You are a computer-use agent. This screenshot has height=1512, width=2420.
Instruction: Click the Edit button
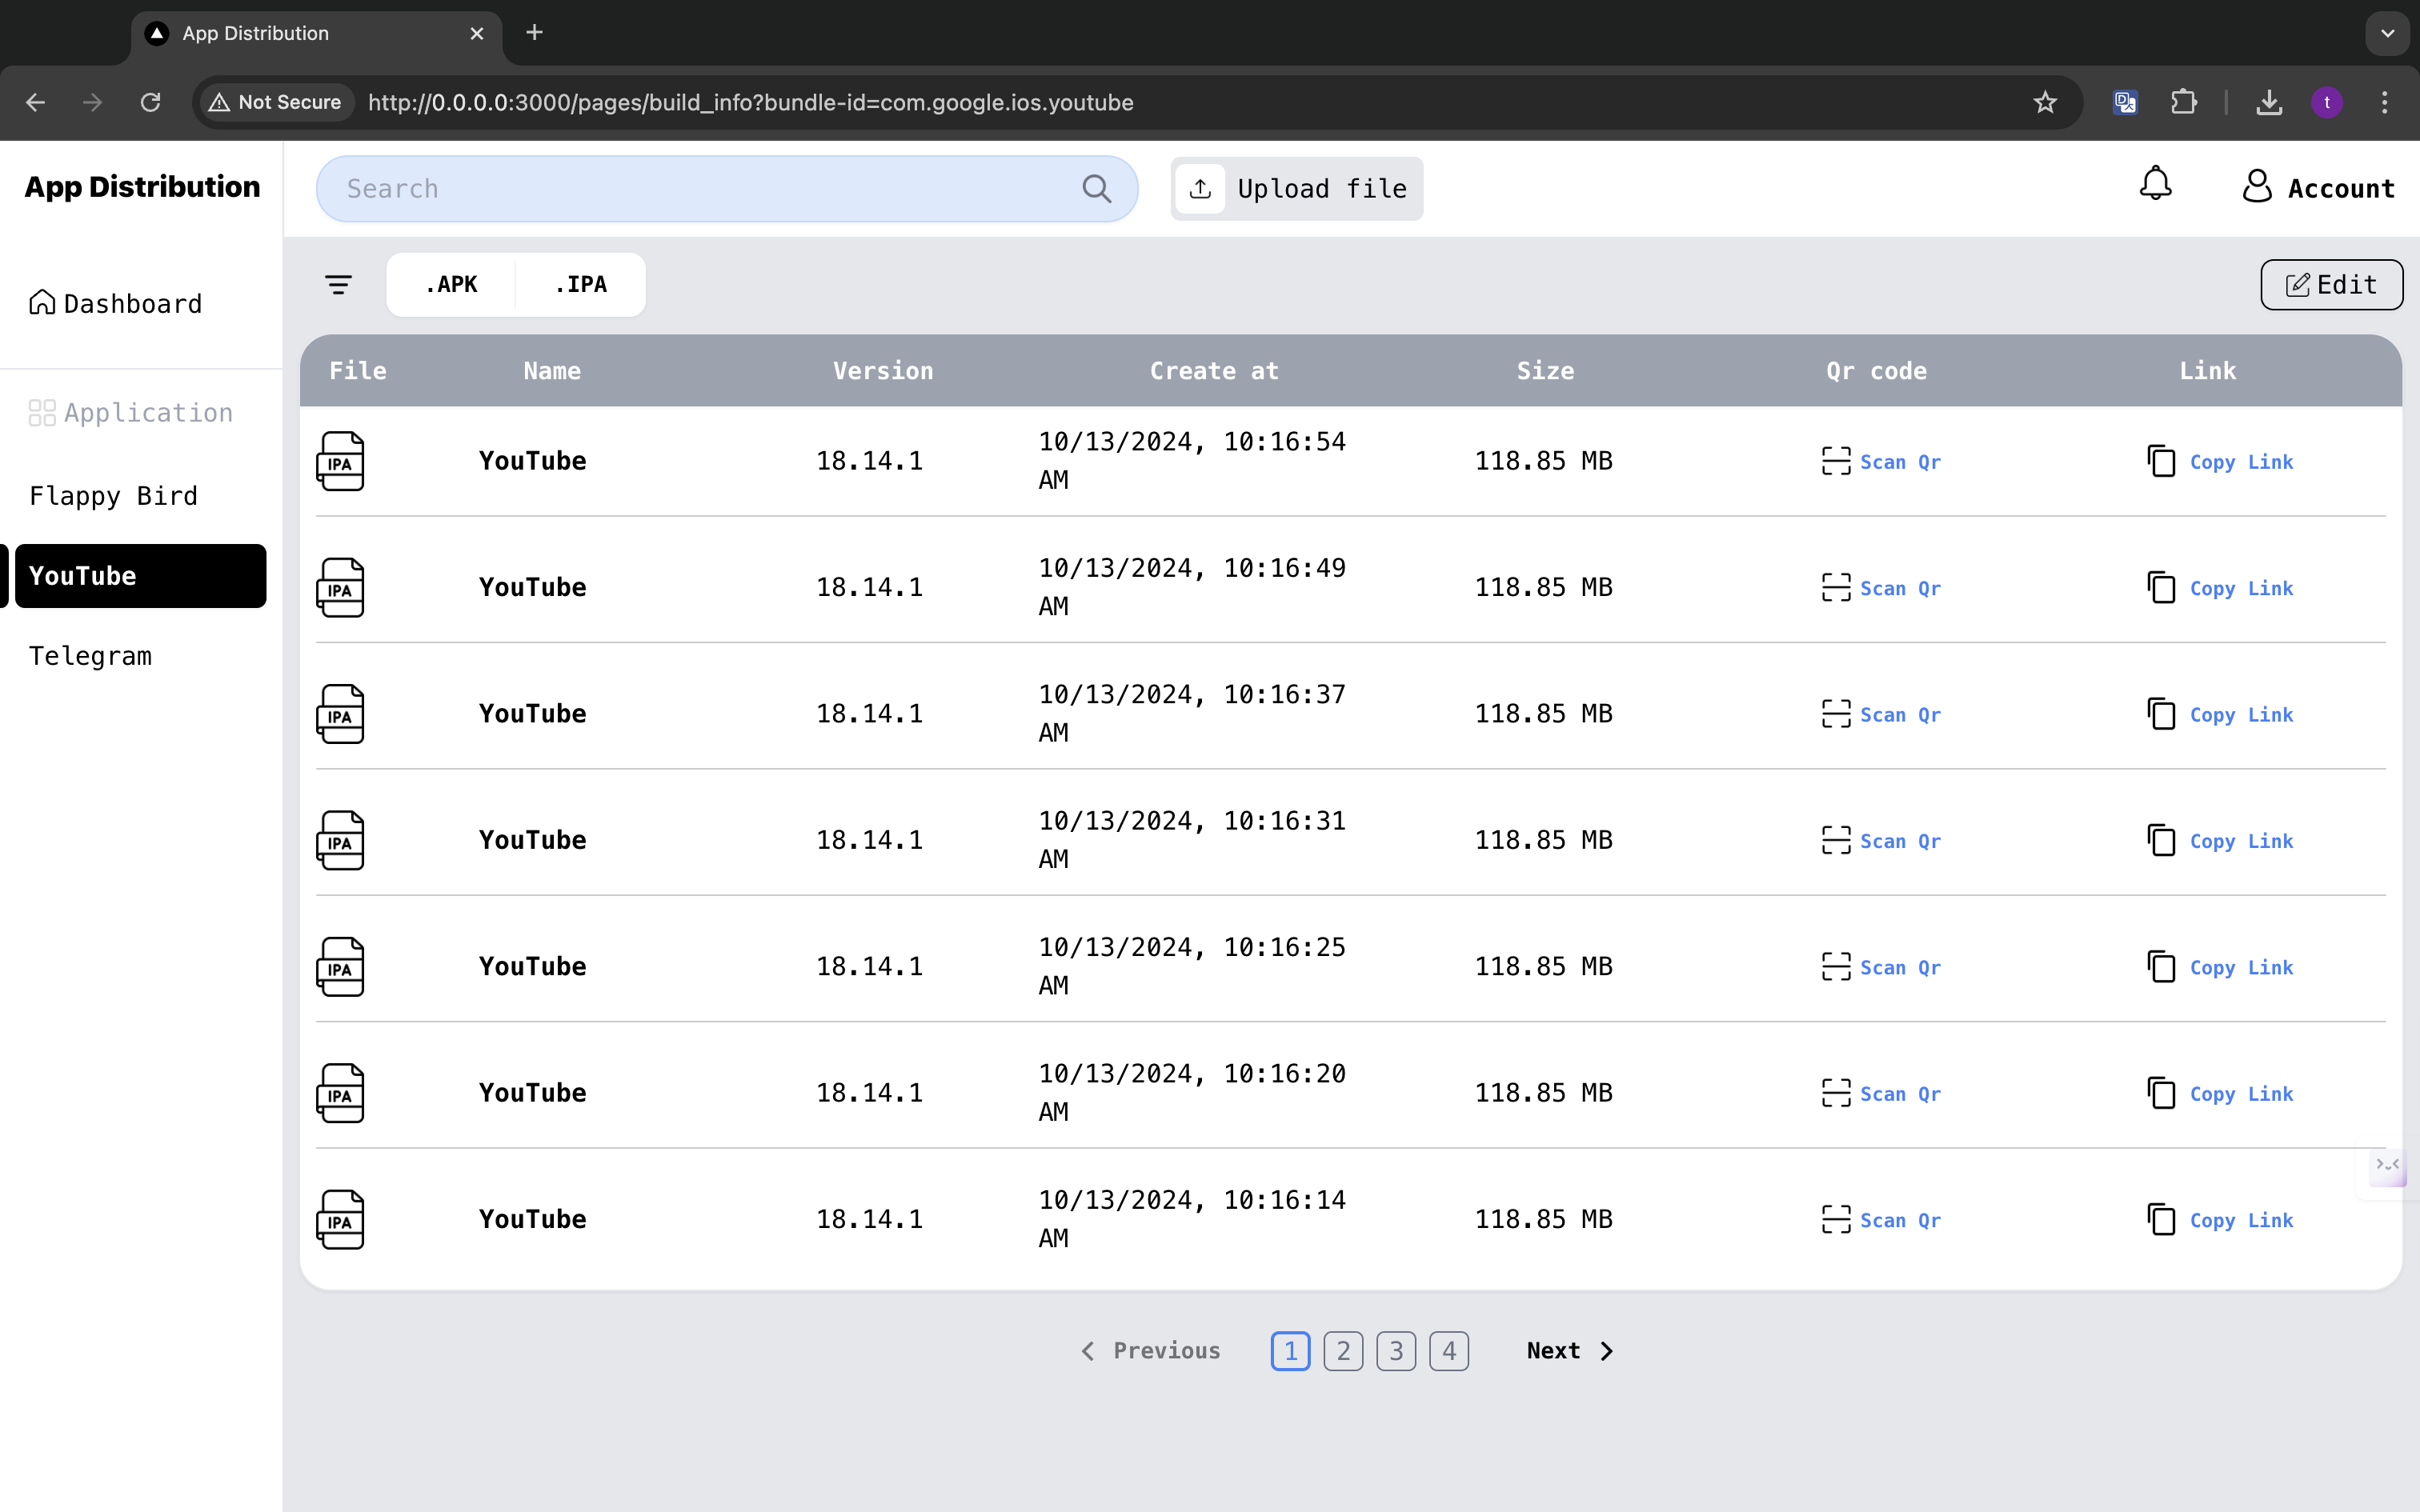[2331, 285]
